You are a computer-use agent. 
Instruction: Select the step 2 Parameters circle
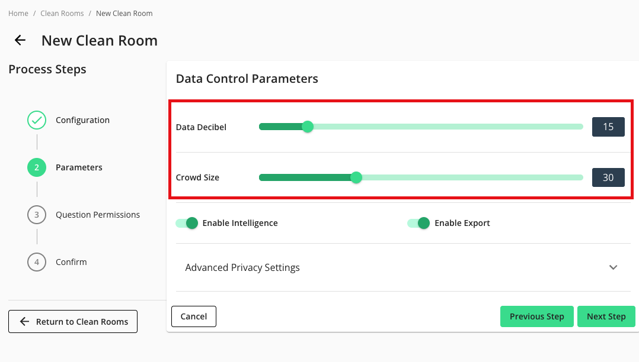pyautogui.click(x=37, y=167)
